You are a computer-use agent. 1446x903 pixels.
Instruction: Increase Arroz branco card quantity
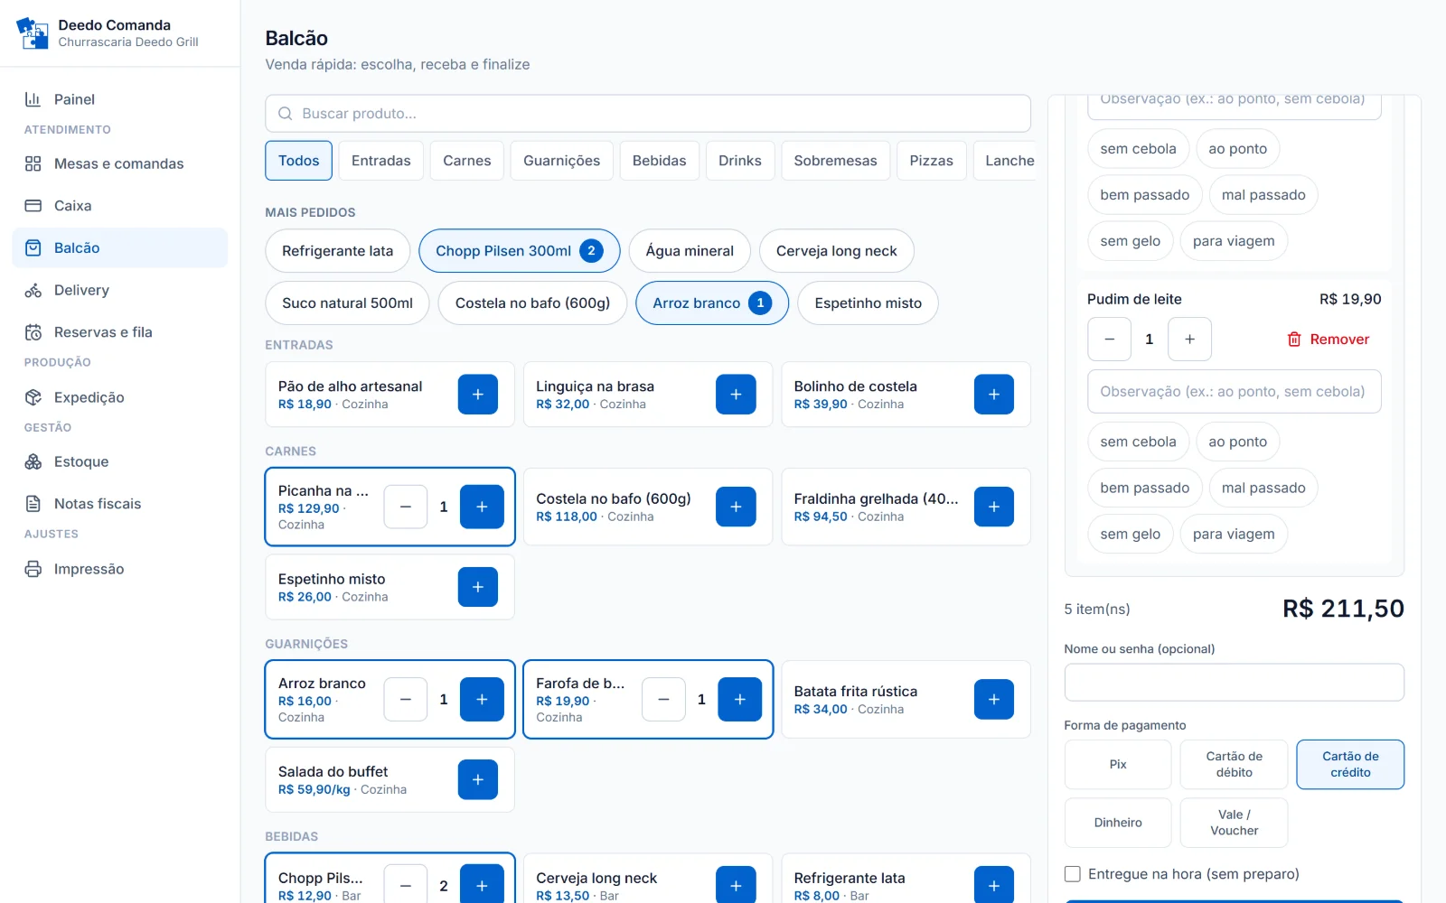click(482, 700)
